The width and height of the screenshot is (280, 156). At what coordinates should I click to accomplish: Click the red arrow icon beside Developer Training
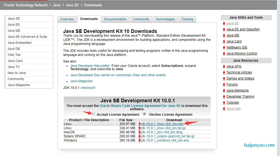click(x=224, y=97)
